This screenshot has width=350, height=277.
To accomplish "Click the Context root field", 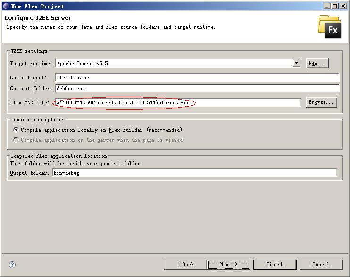I will pos(197,77).
